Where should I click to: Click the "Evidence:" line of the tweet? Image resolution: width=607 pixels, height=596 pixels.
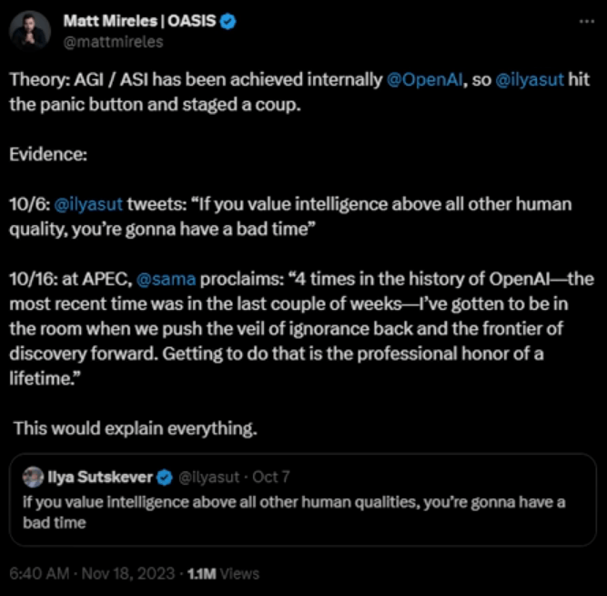(x=48, y=155)
